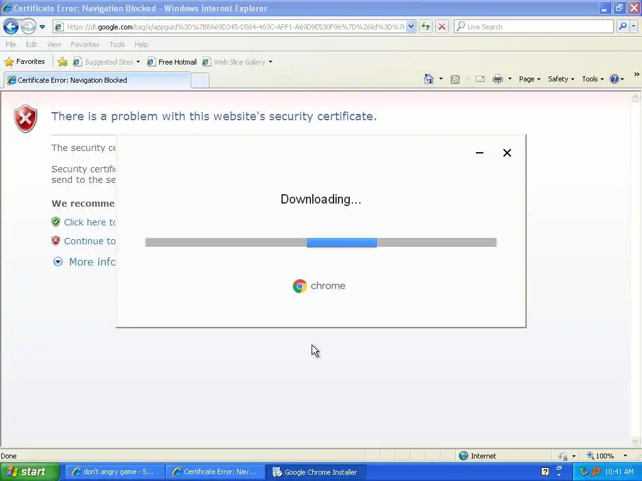Click the Live Search input box

tap(534, 27)
